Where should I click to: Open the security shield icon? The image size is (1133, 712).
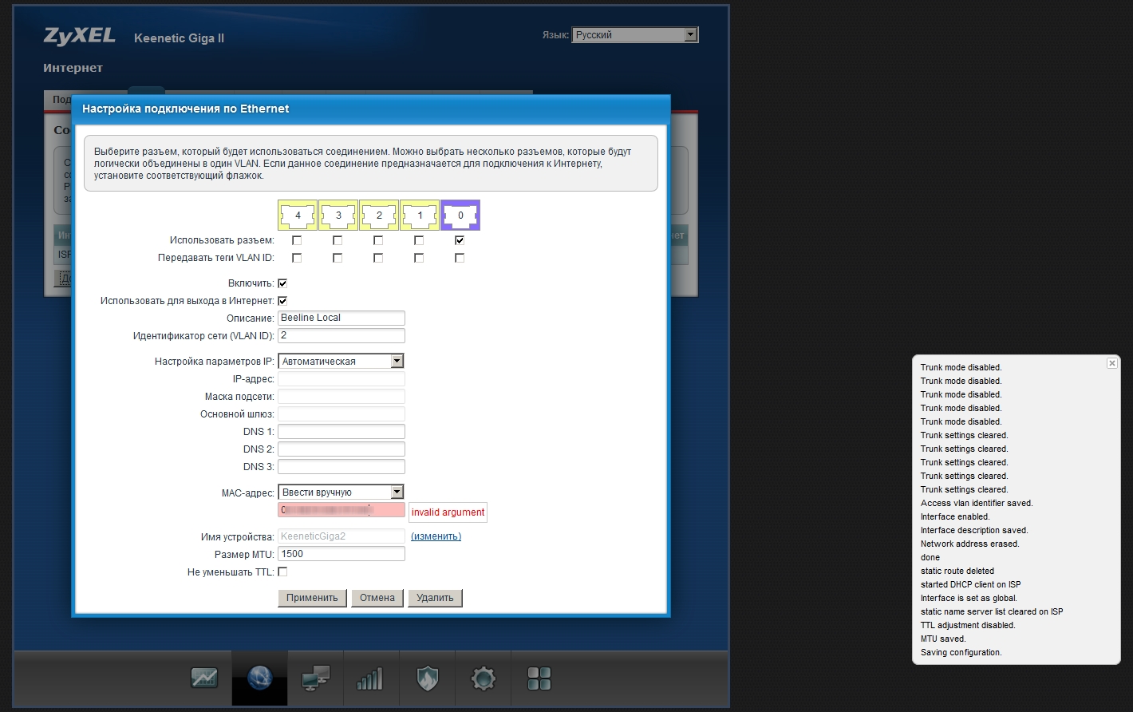click(x=428, y=678)
